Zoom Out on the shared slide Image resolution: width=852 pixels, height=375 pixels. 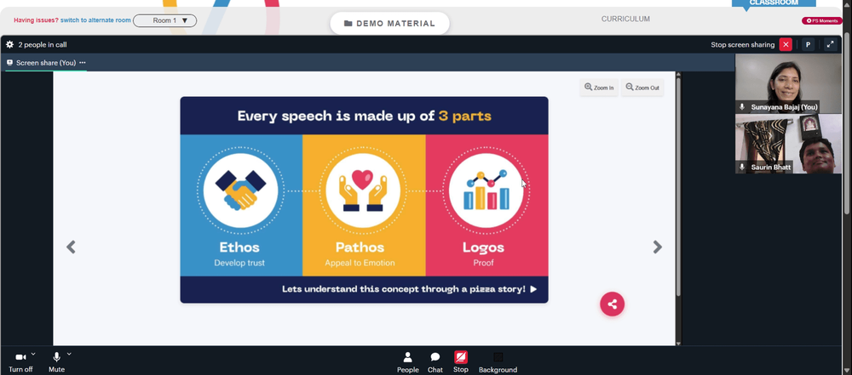[642, 88]
